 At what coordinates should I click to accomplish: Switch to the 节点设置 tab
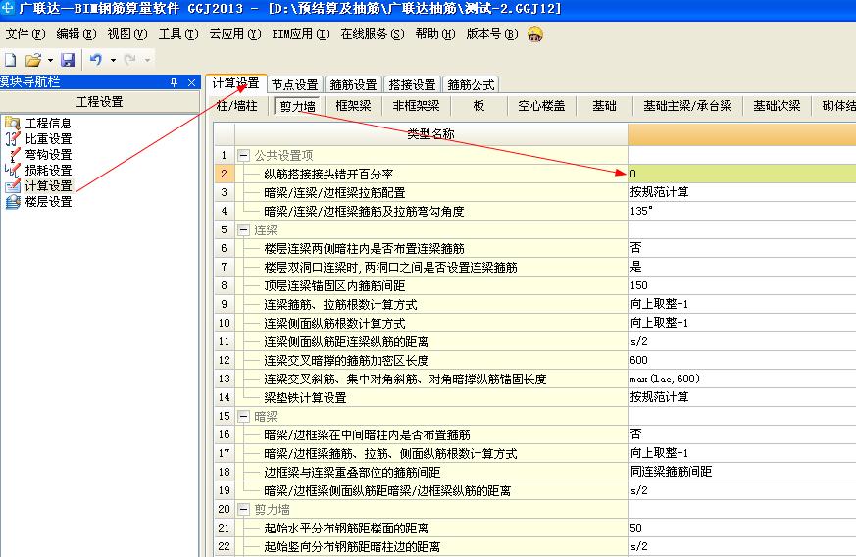(x=295, y=84)
